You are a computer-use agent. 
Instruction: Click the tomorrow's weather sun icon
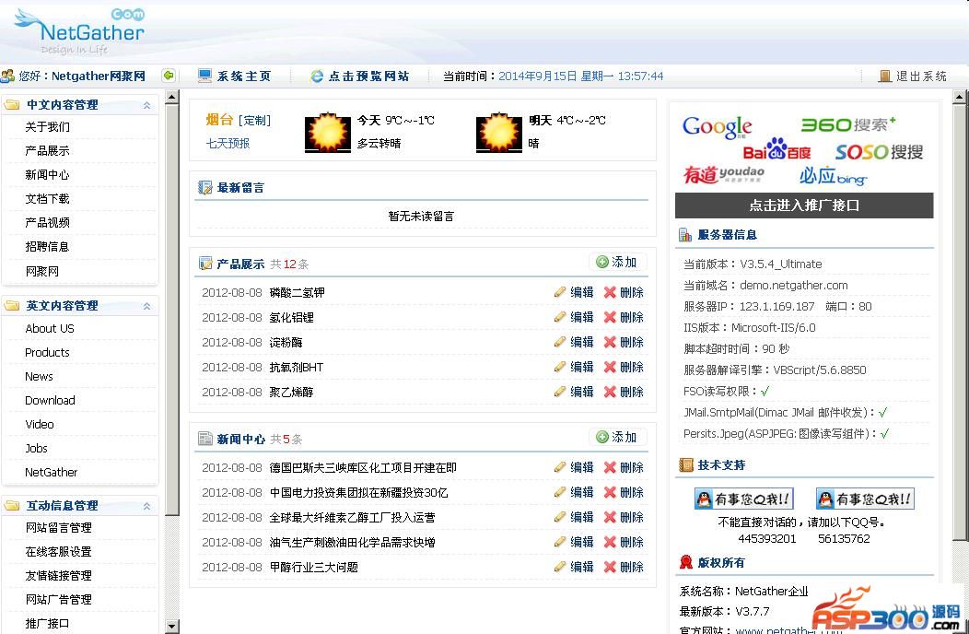tap(498, 133)
